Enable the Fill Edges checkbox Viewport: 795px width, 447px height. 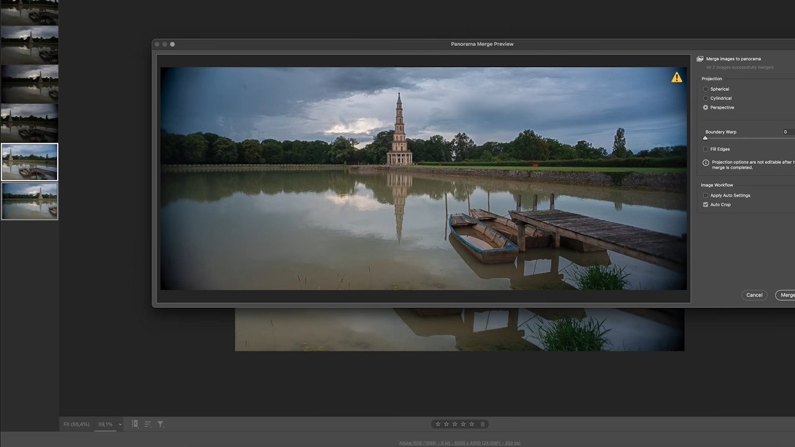pyautogui.click(x=706, y=150)
